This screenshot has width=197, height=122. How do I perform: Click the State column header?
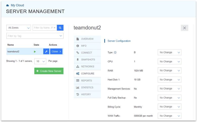tap(36, 45)
